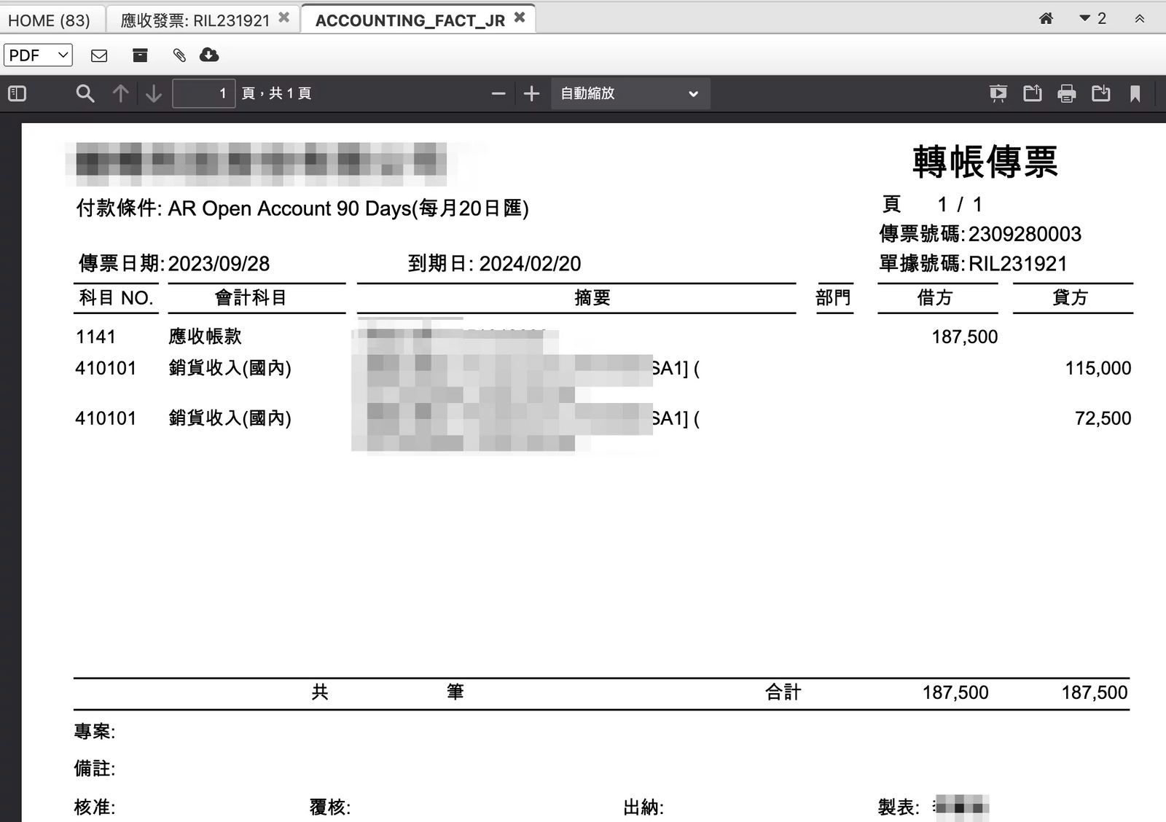Switch to presentation mode
The width and height of the screenshot is (1166, 822).
click(998, 93)
